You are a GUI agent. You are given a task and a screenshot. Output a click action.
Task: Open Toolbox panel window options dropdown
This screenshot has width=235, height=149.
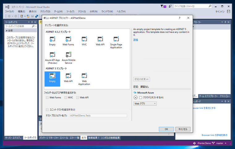click(29, 22)
